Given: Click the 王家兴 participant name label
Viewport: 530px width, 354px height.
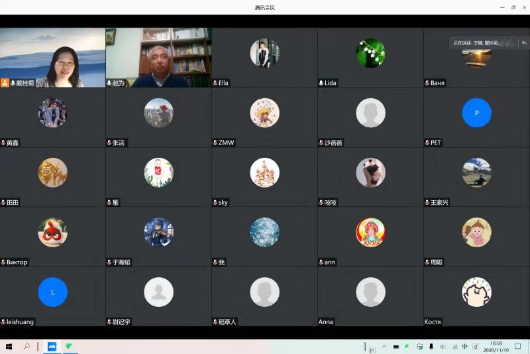Looking at the screenshot, I should coord(439,202).
